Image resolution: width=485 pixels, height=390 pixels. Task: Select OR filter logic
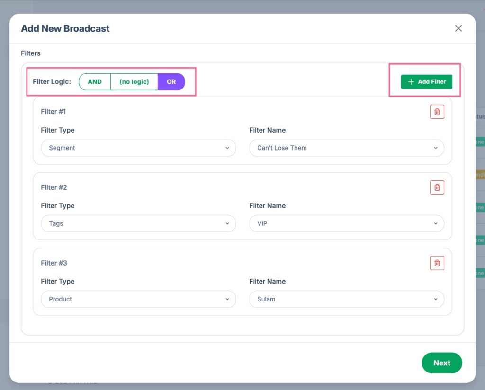coord(171,82)
